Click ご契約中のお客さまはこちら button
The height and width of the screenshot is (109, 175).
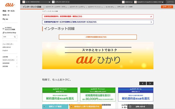point(98,37)
